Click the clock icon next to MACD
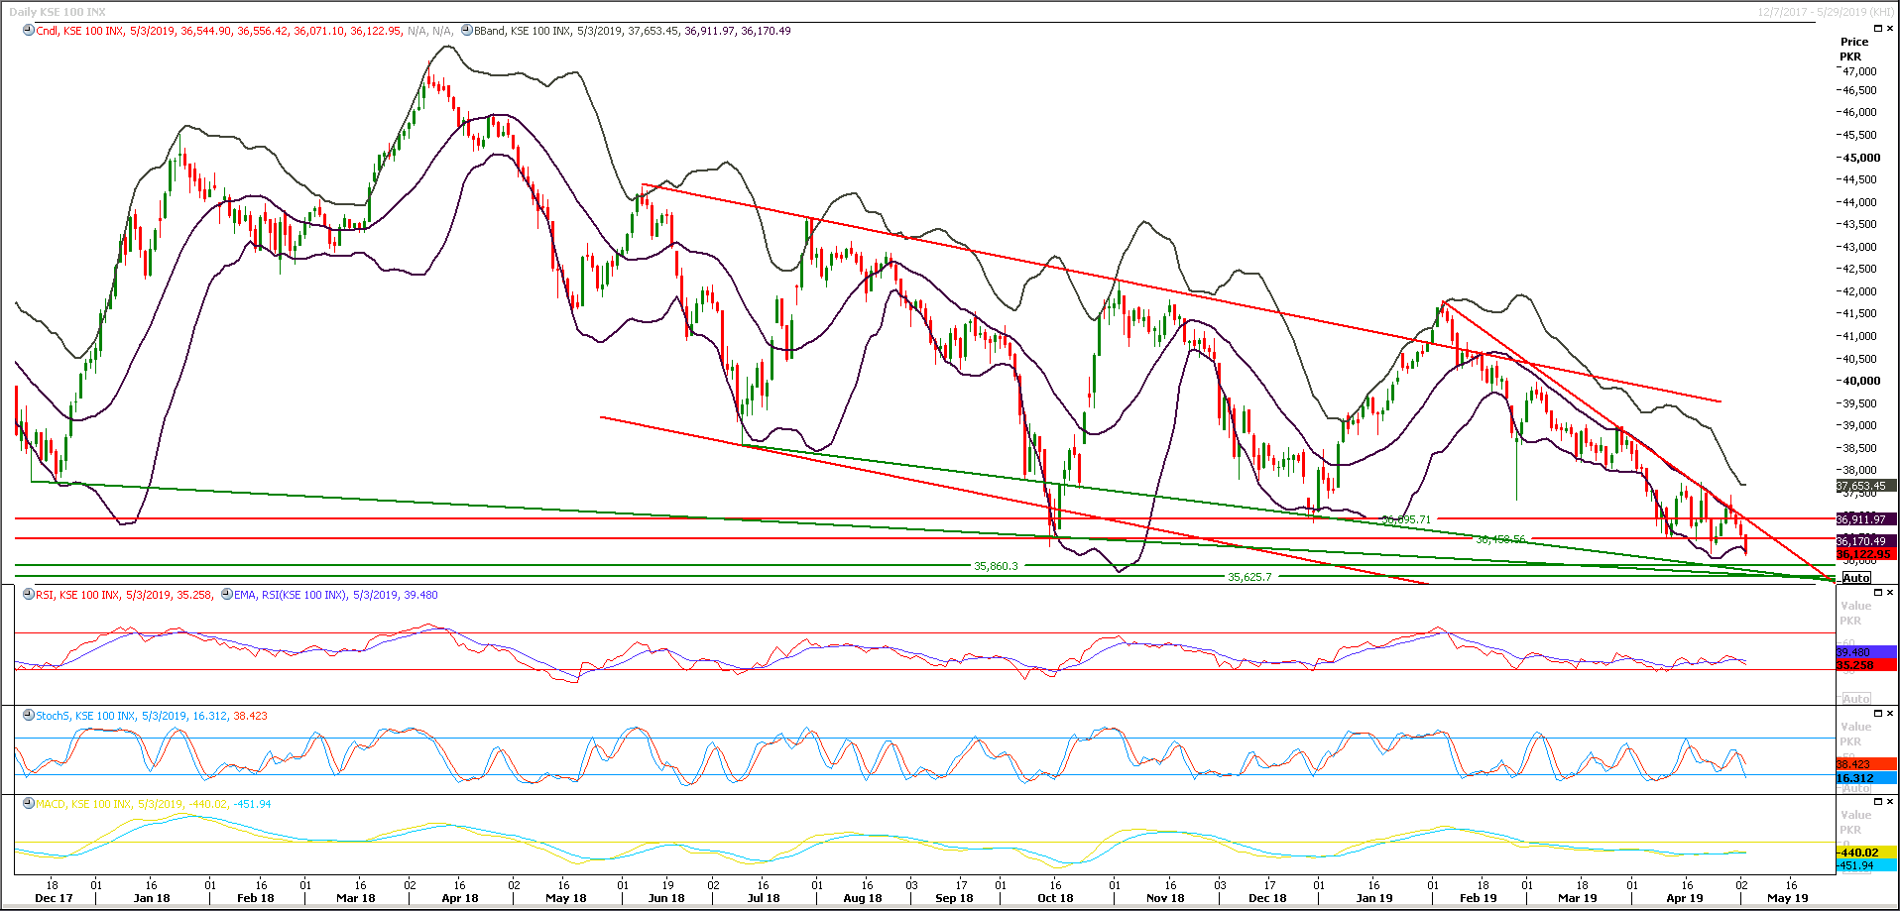The width and height of the screenshot is (1900, 911). [29, 803]
